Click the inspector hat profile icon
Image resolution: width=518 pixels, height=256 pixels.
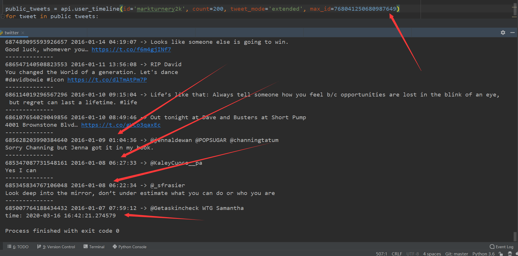[x=510, y=254]
